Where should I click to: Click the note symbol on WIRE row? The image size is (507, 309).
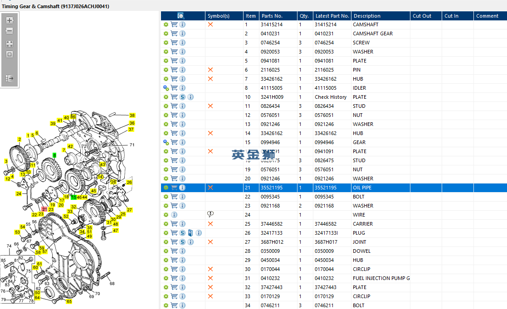tap(210, 214)
